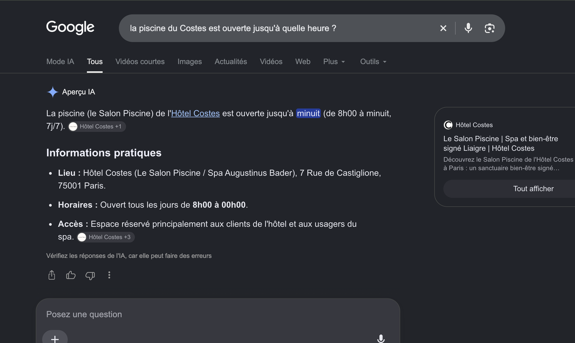The height and width of the screenshot is (343, 575).
Task: Open Vidéos courtes tab
Action: point(140,61)
